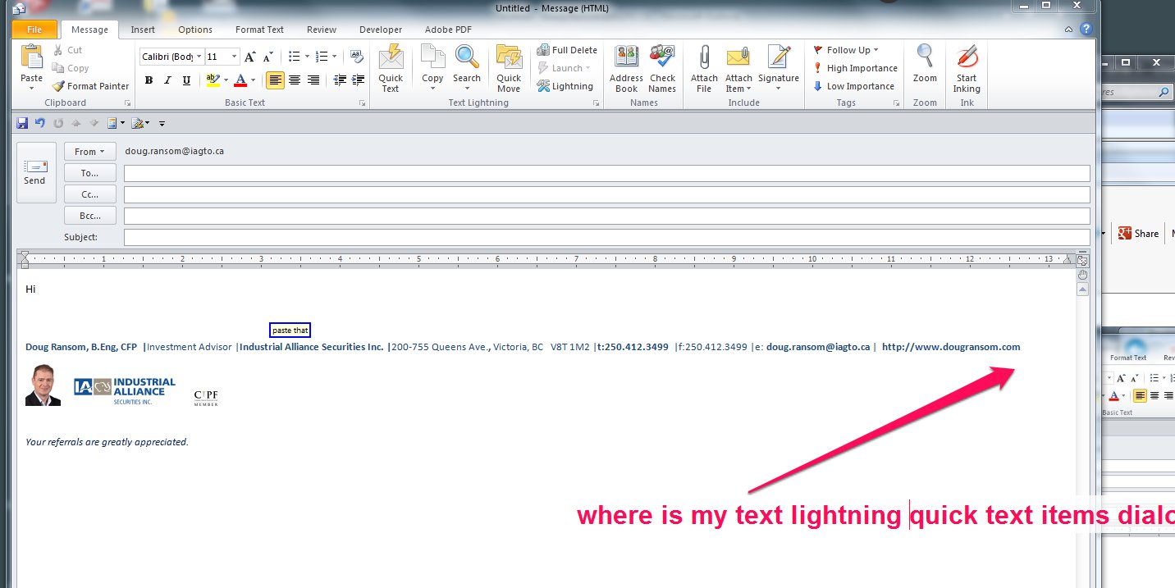Click the Check Names icon
The image size is (1175, 588).
pyautogui.click(x=661, y=59)
